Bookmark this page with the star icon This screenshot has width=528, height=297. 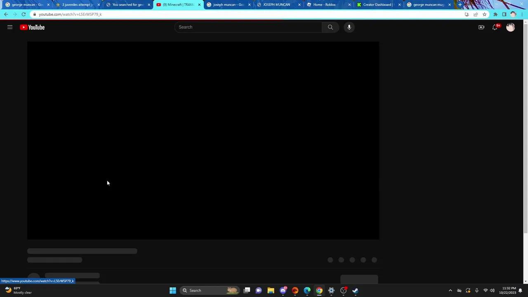(x=484, y=14)
